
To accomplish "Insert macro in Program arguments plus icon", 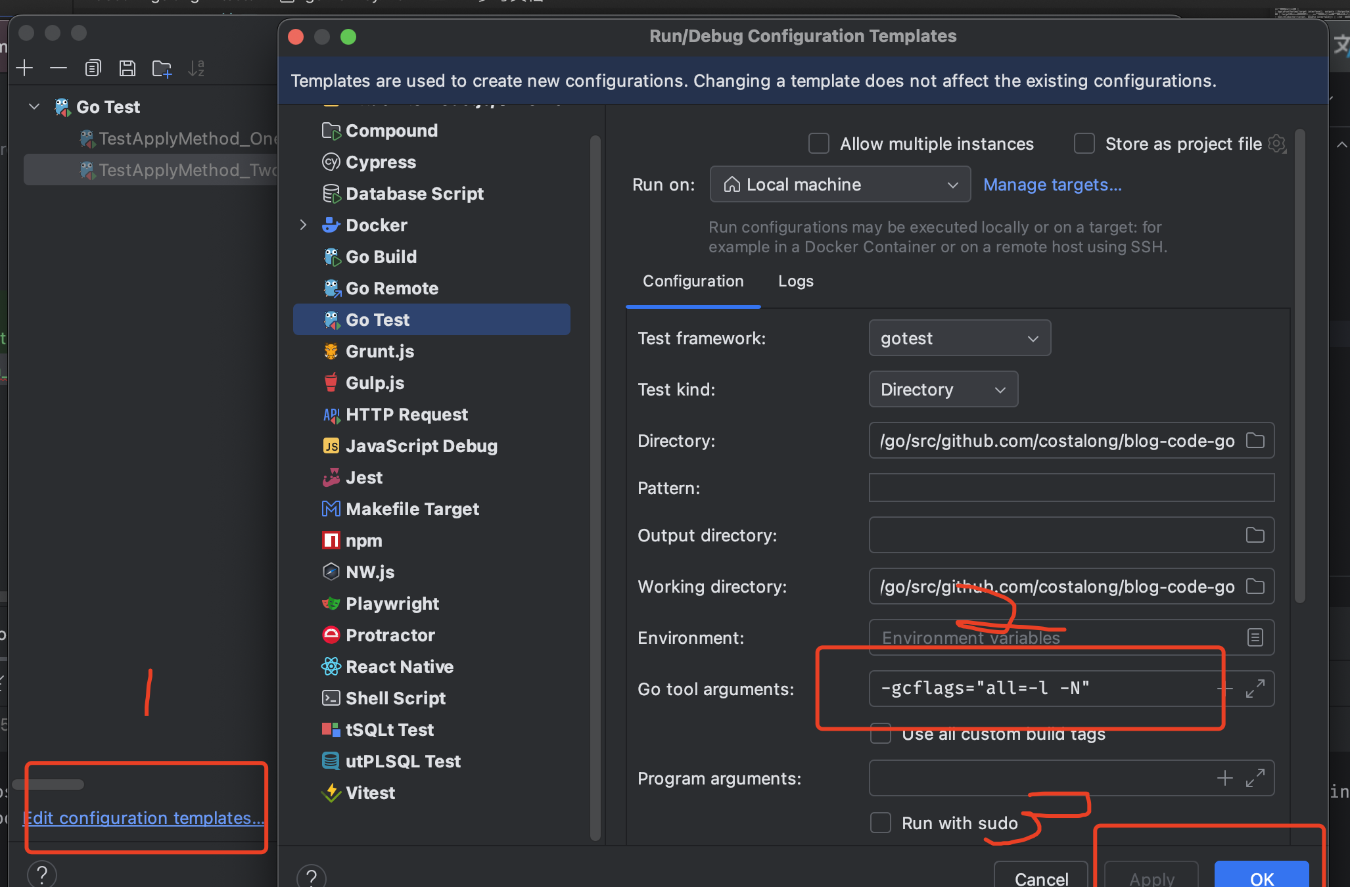I will pos(1224,779).
